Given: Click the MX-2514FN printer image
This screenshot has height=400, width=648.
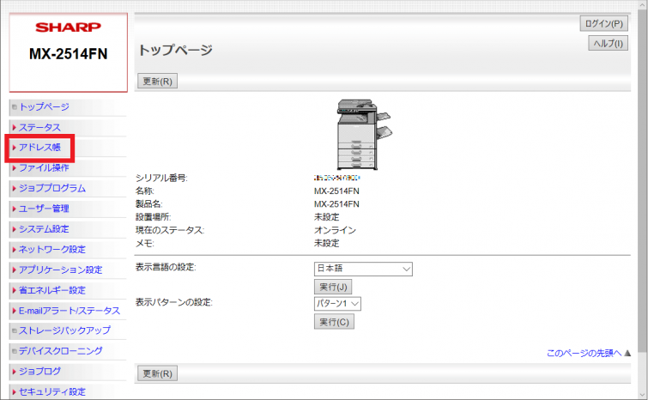Looking at the screenshot, I should click(x=364, y=134).
